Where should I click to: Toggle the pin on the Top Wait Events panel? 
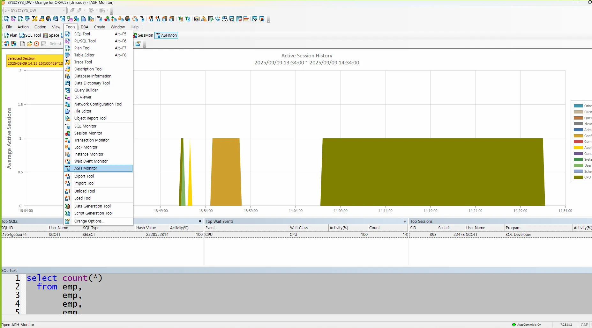point(404,221)
